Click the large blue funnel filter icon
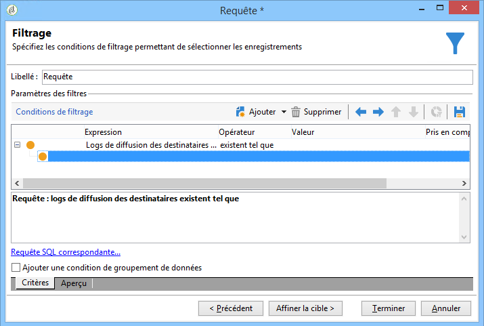The height and width of the screenshot is (326, 484). pos(455,43)
